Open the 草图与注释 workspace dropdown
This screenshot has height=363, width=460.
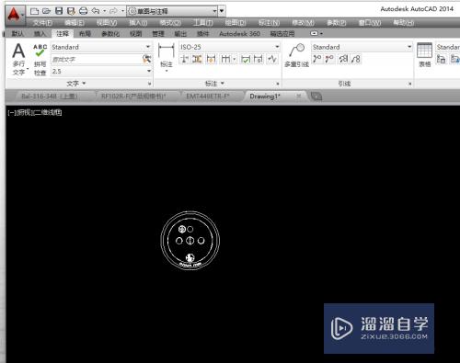[173, 11]
